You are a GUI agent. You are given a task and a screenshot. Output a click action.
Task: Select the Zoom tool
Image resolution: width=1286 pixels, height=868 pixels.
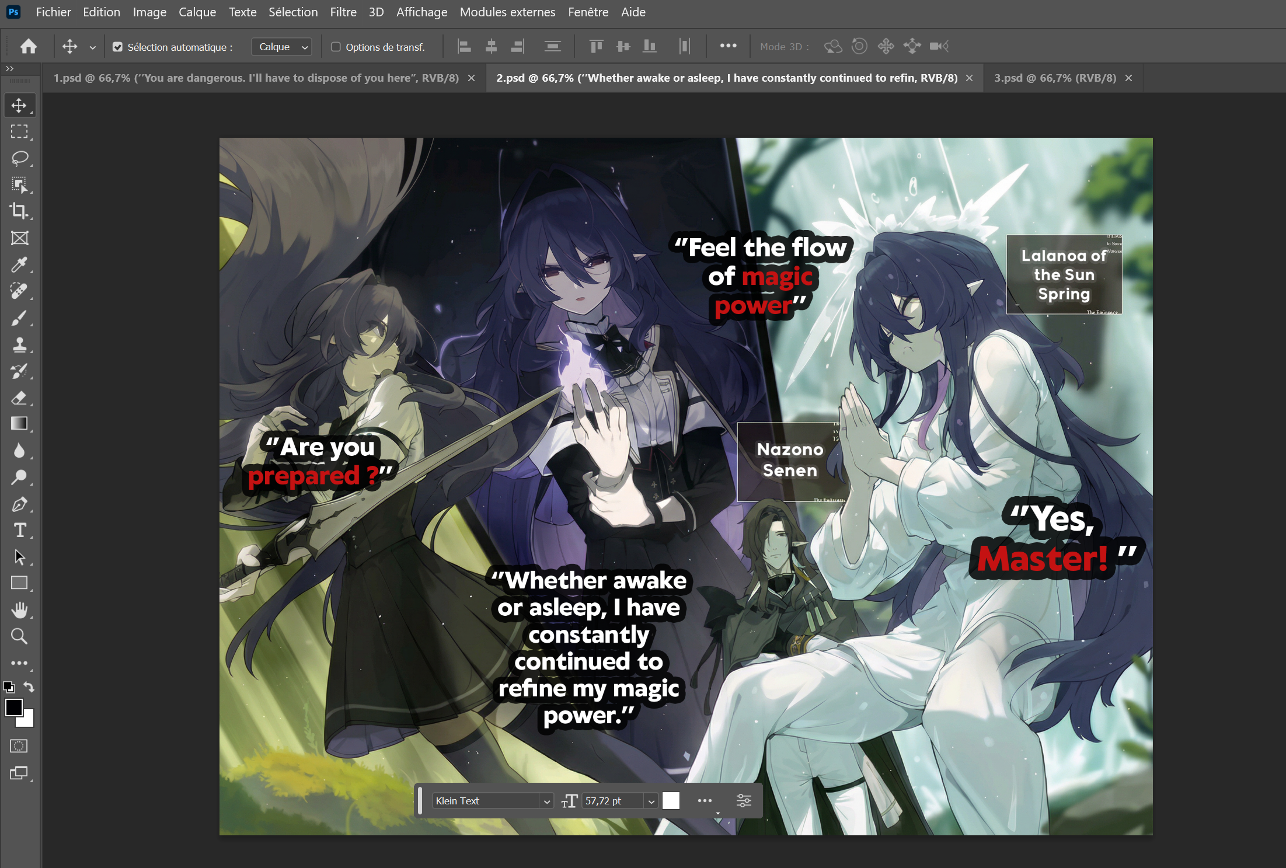coord(19,636)
